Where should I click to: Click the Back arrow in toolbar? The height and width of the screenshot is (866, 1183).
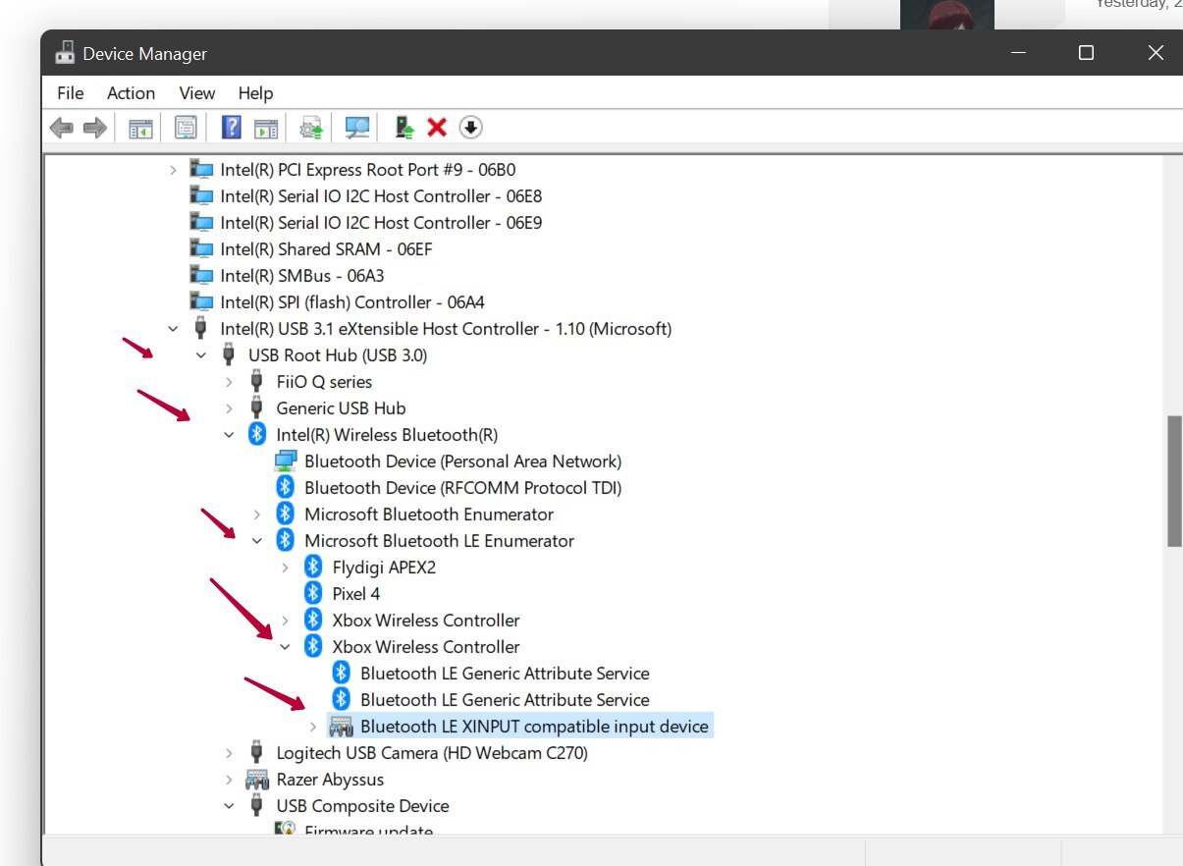point(61,128)
